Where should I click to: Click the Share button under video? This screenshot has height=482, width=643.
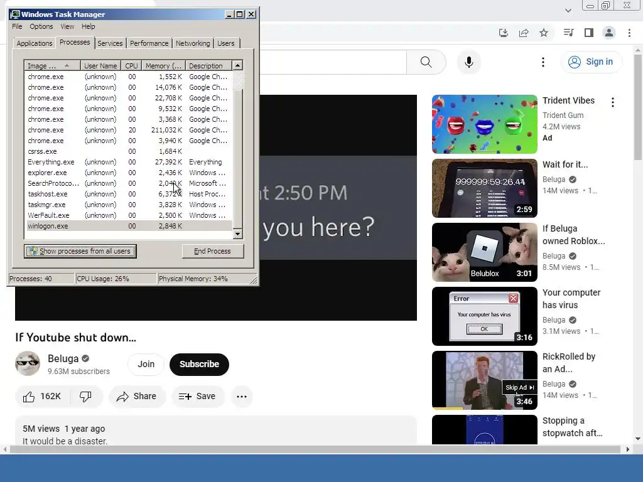(137, 397)
